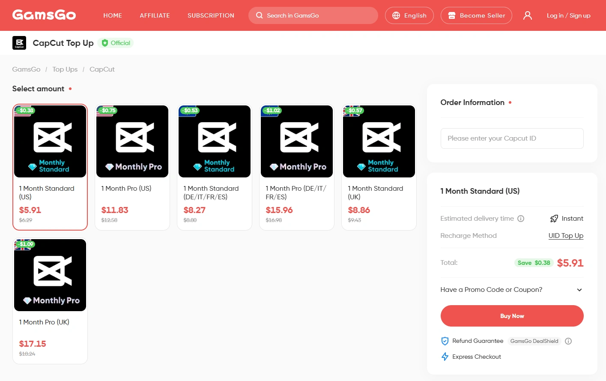The height and width of the screenshot is (381, 606).
Task: Click the store icon on Become Seller
Action: (451, 15)
